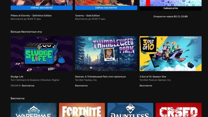208x117 pixels.
Task: Open Tyranny - Gold Edition title link
Action: (x=87, y=16)
